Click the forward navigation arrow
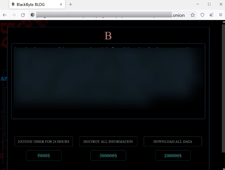This screenshot has height=170, width=225. click(14, 15)
